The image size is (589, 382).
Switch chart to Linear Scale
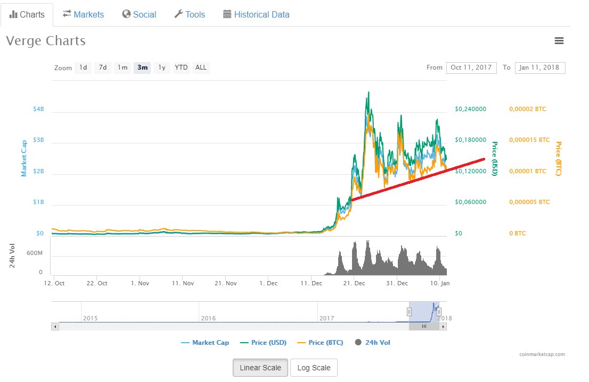coord(260,368)
